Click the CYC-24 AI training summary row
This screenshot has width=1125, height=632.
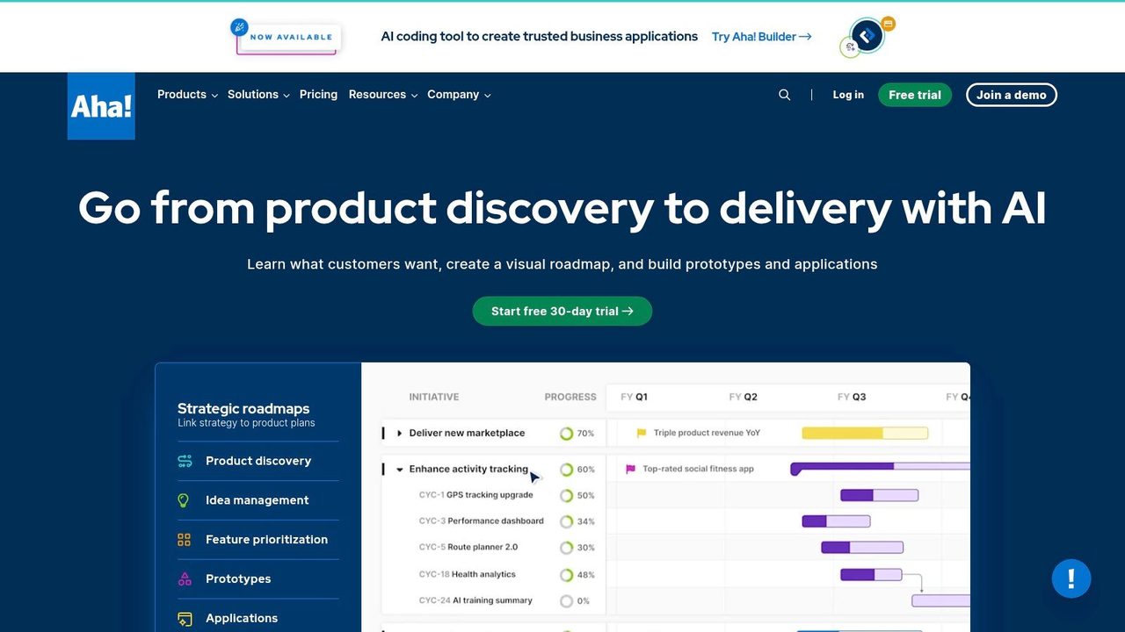pos(475,601)
